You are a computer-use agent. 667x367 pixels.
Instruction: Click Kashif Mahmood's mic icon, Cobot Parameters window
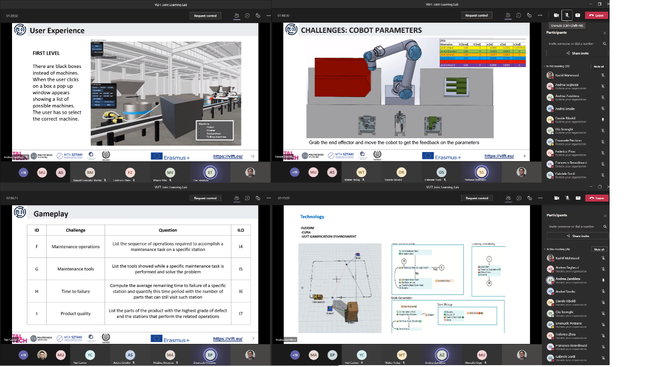click(603, 75)
